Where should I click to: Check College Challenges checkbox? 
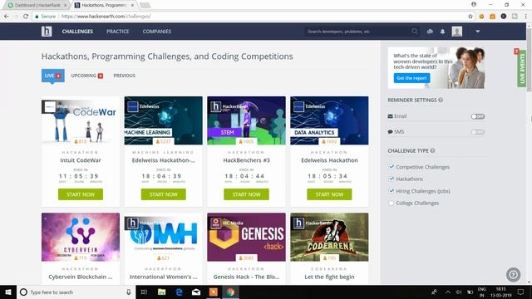[392, 203]
